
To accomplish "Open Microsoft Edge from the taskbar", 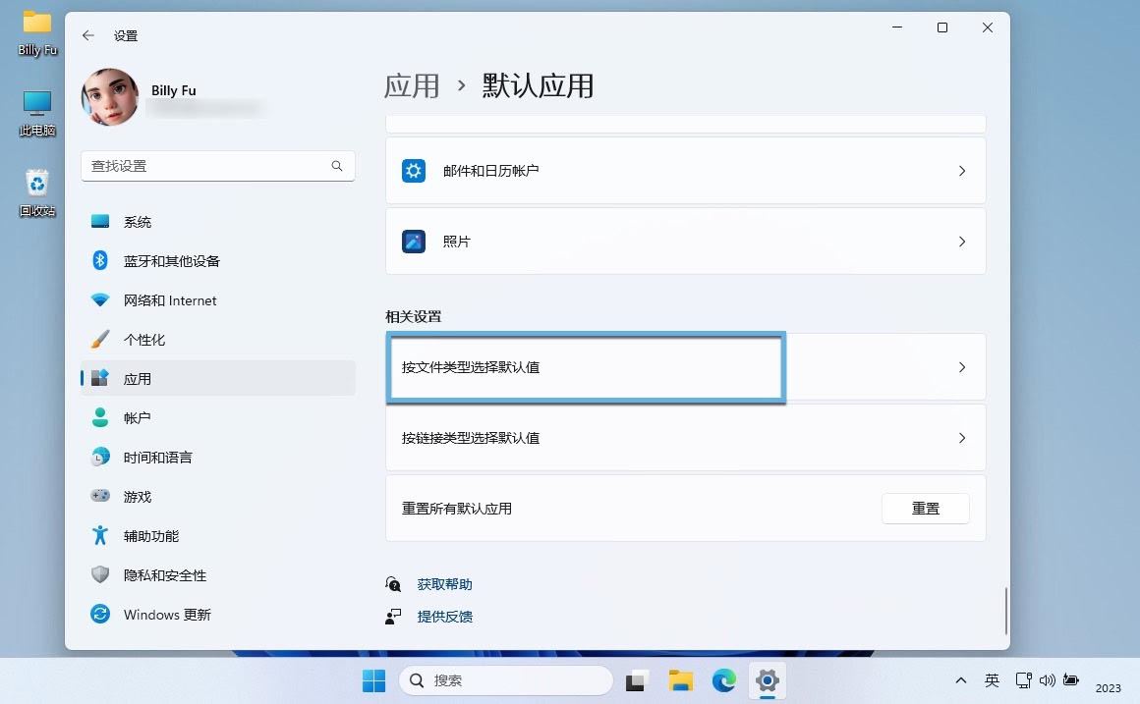I will click(724, 680).
